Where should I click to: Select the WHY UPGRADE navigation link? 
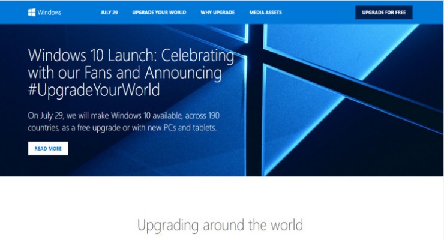pos(217,13)
